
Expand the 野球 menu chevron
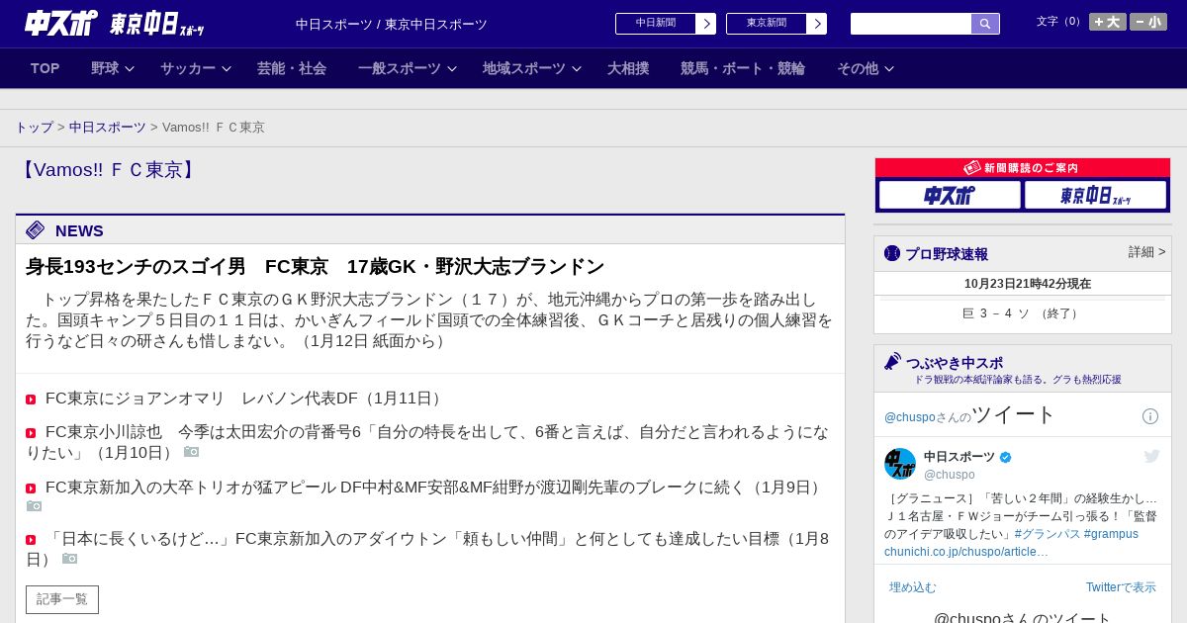point(130,69)
